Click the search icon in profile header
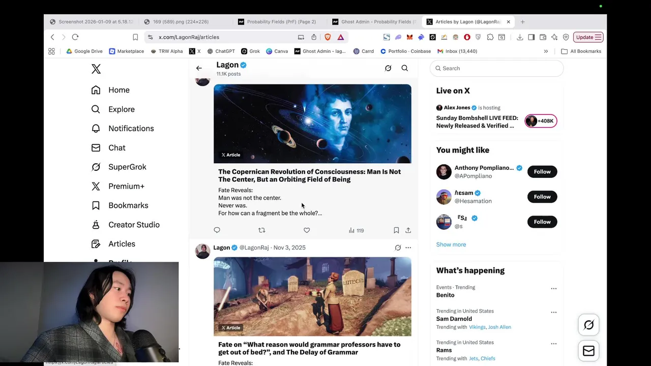651x366 pixels. pos(405,68)
